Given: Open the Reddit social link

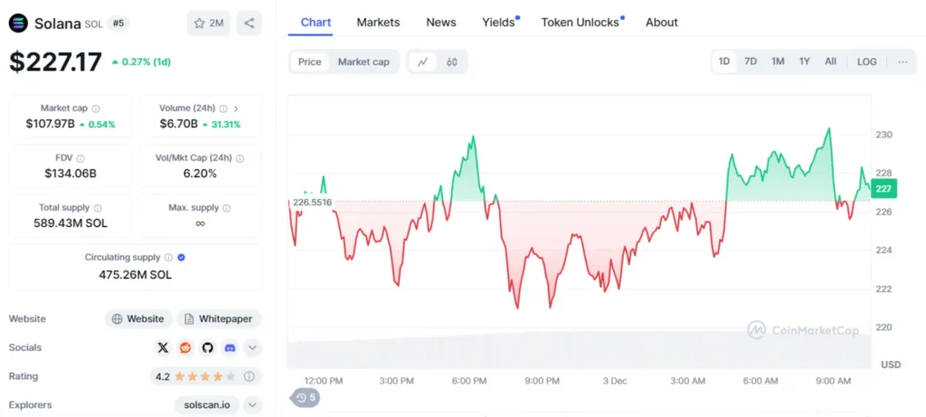Looking at the screenshot, I should 185,348.
